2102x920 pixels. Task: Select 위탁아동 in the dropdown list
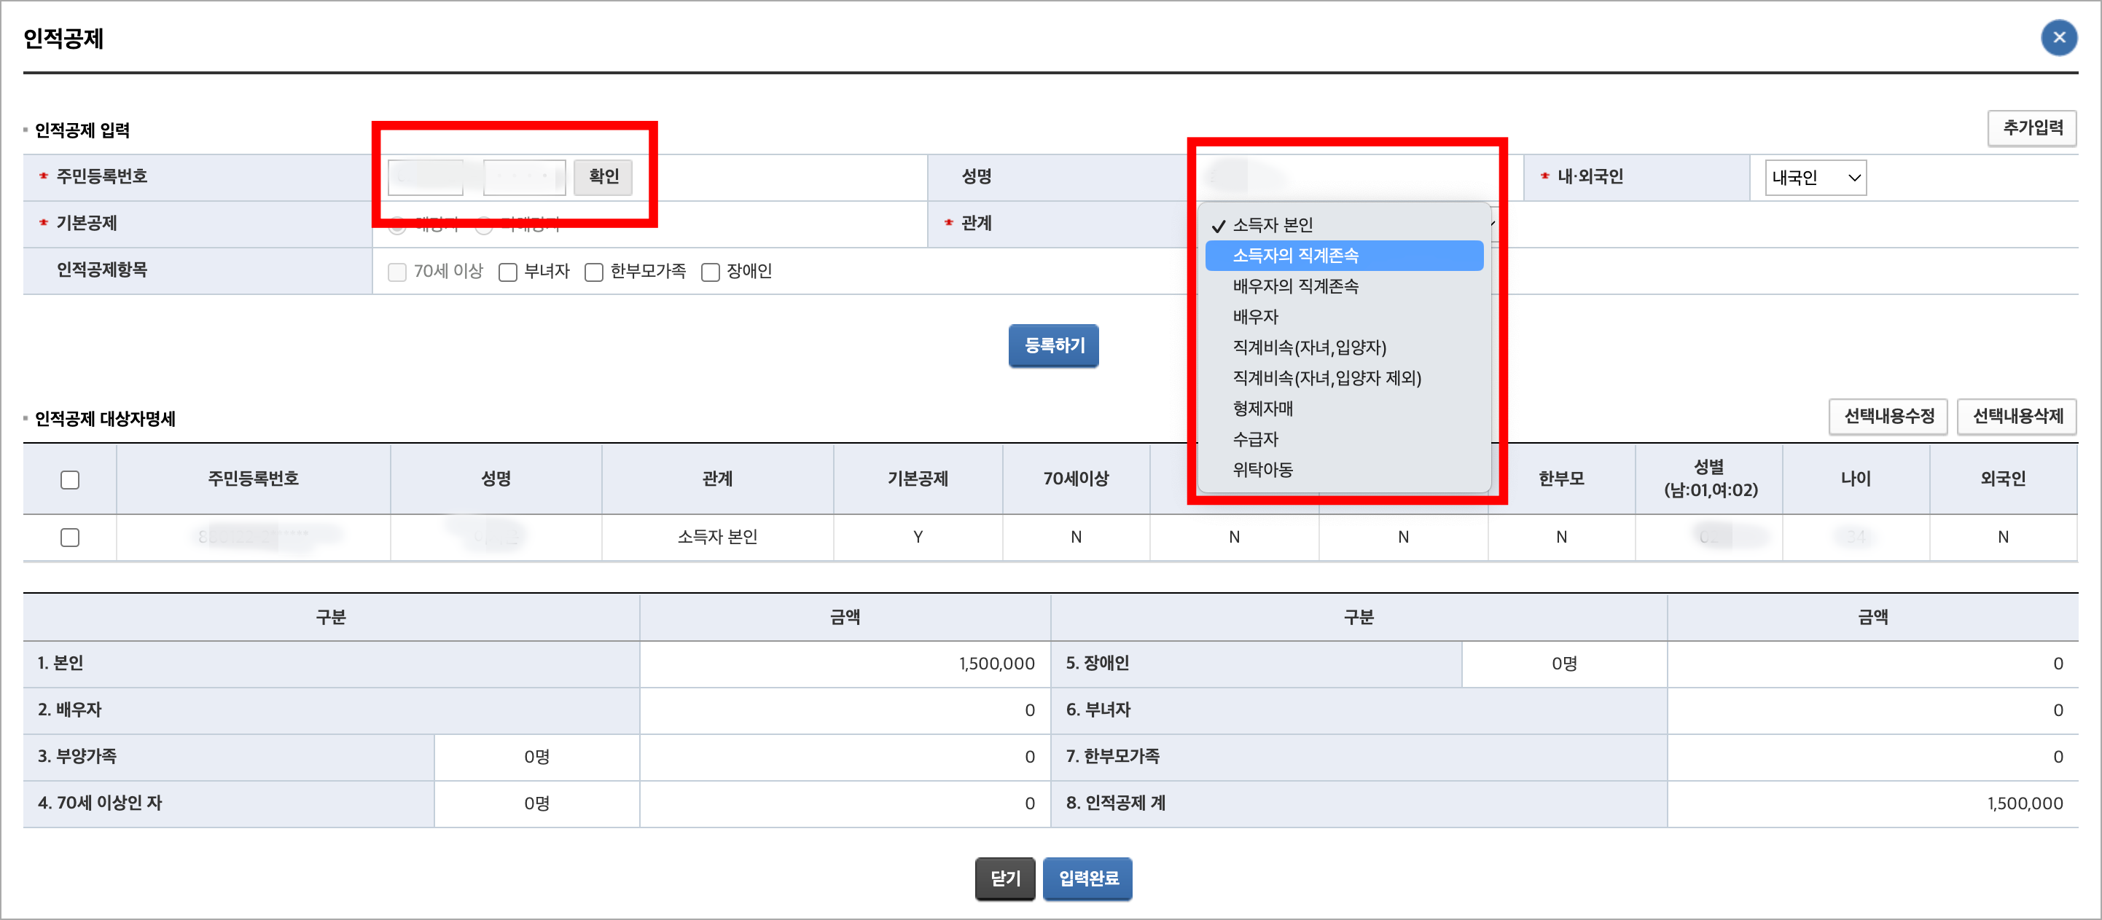[x=1262, y=470]
